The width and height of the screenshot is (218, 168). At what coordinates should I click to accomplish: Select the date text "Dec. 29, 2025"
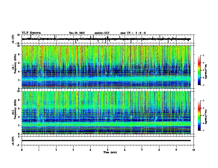click(77, 33)
